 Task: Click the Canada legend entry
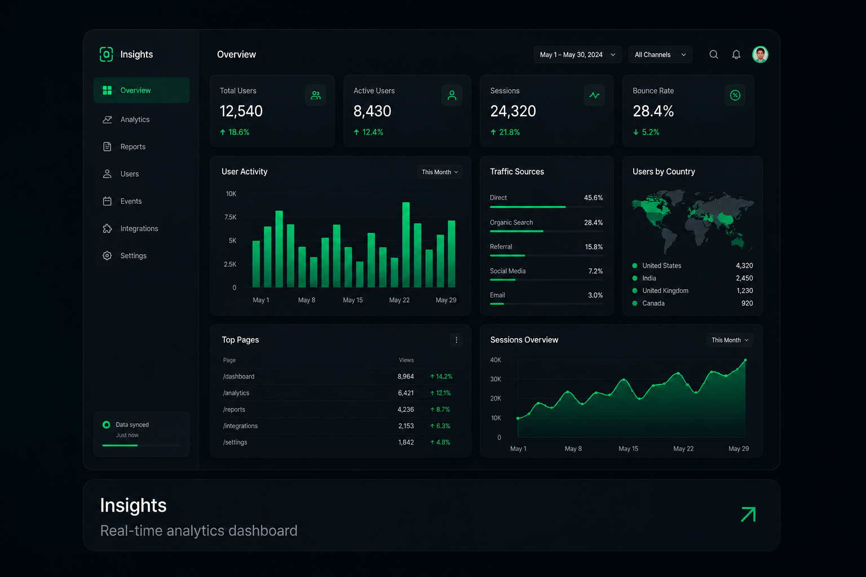(692, 303)
